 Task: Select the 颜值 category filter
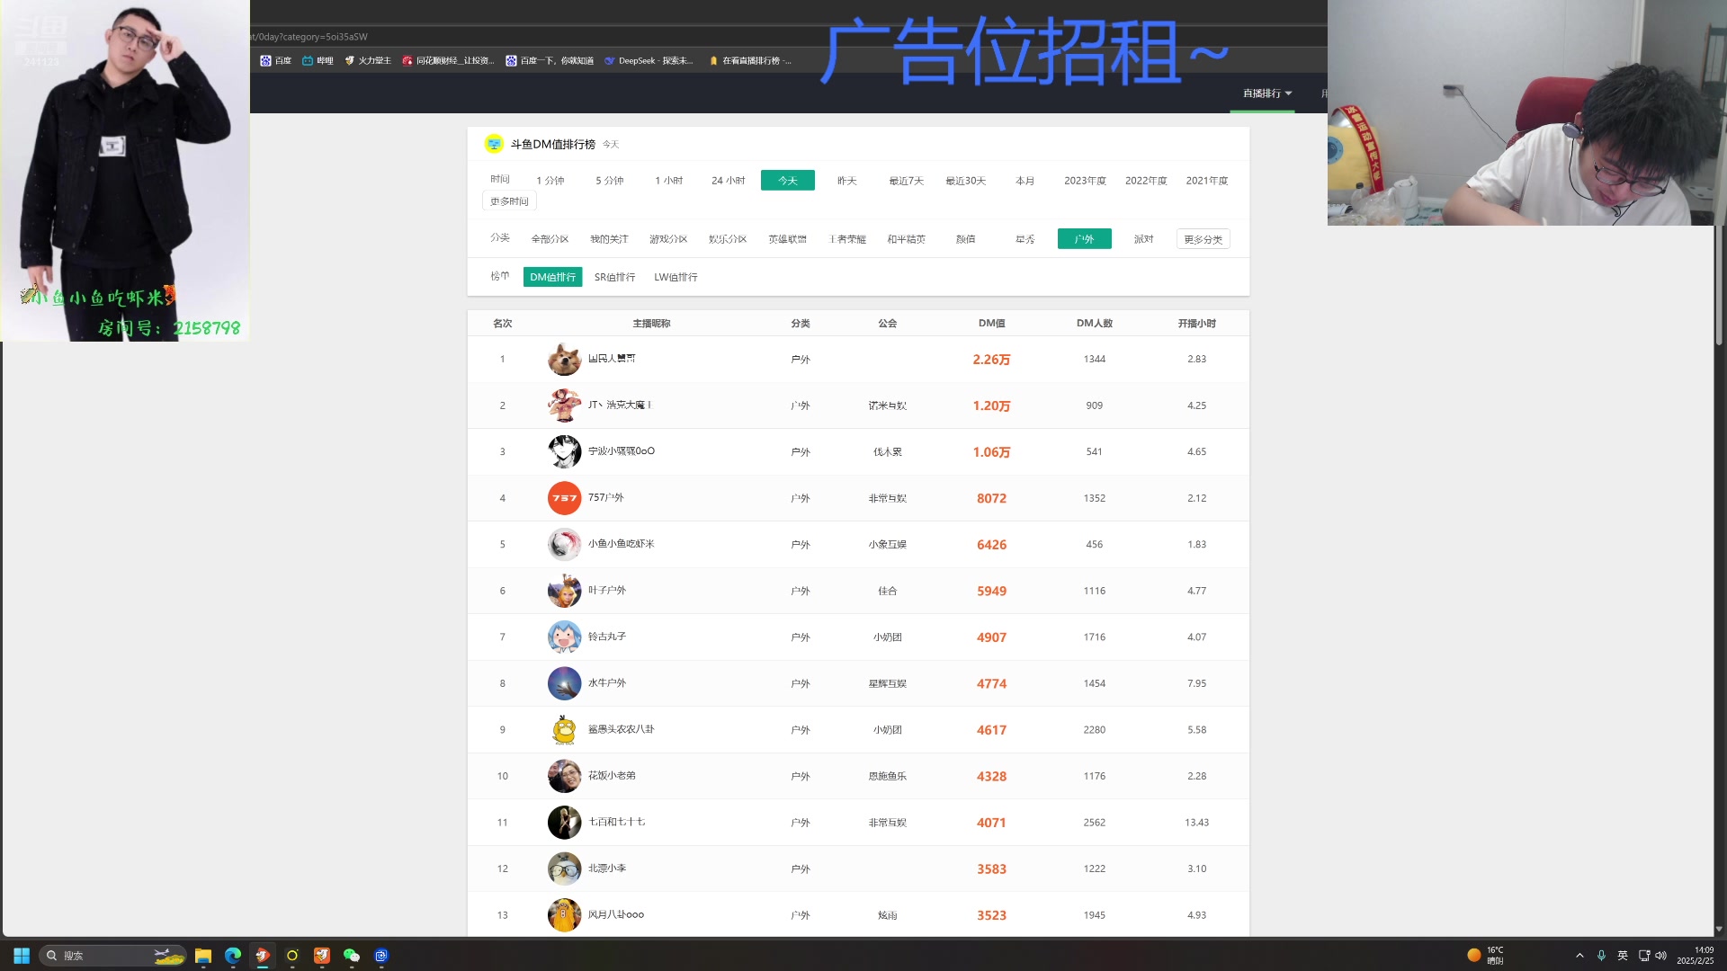(x=965, y=238)
